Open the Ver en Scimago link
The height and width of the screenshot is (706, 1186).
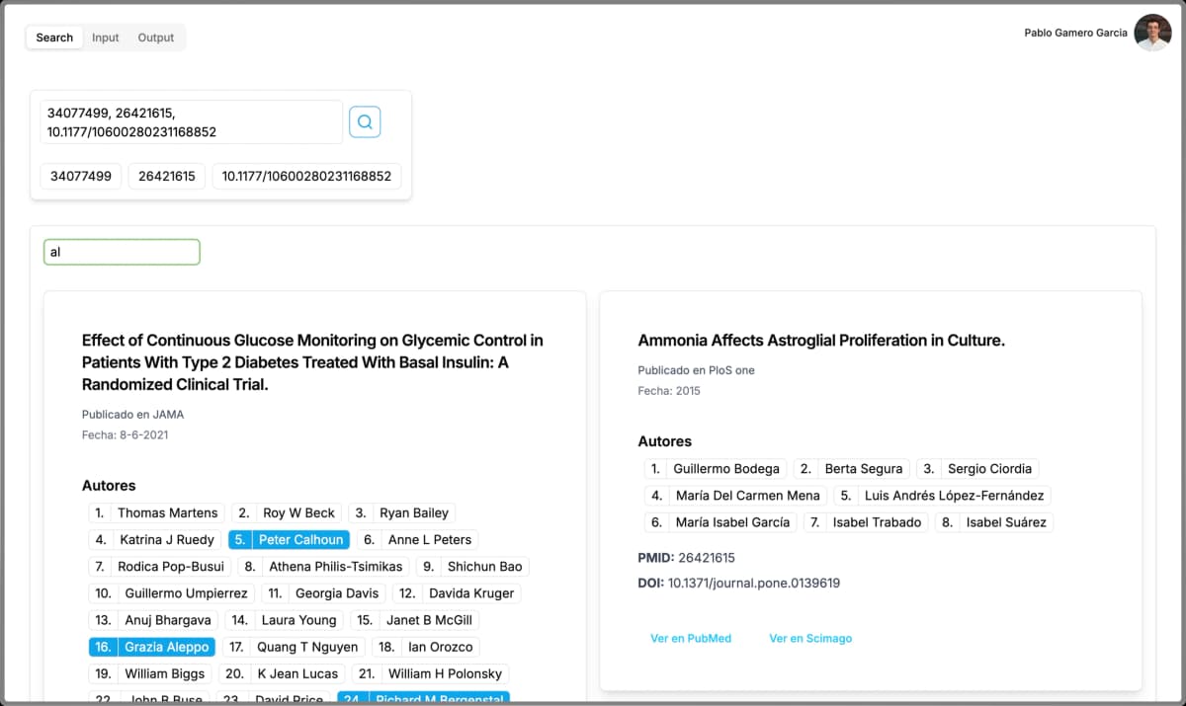click(x=810, y=638)
